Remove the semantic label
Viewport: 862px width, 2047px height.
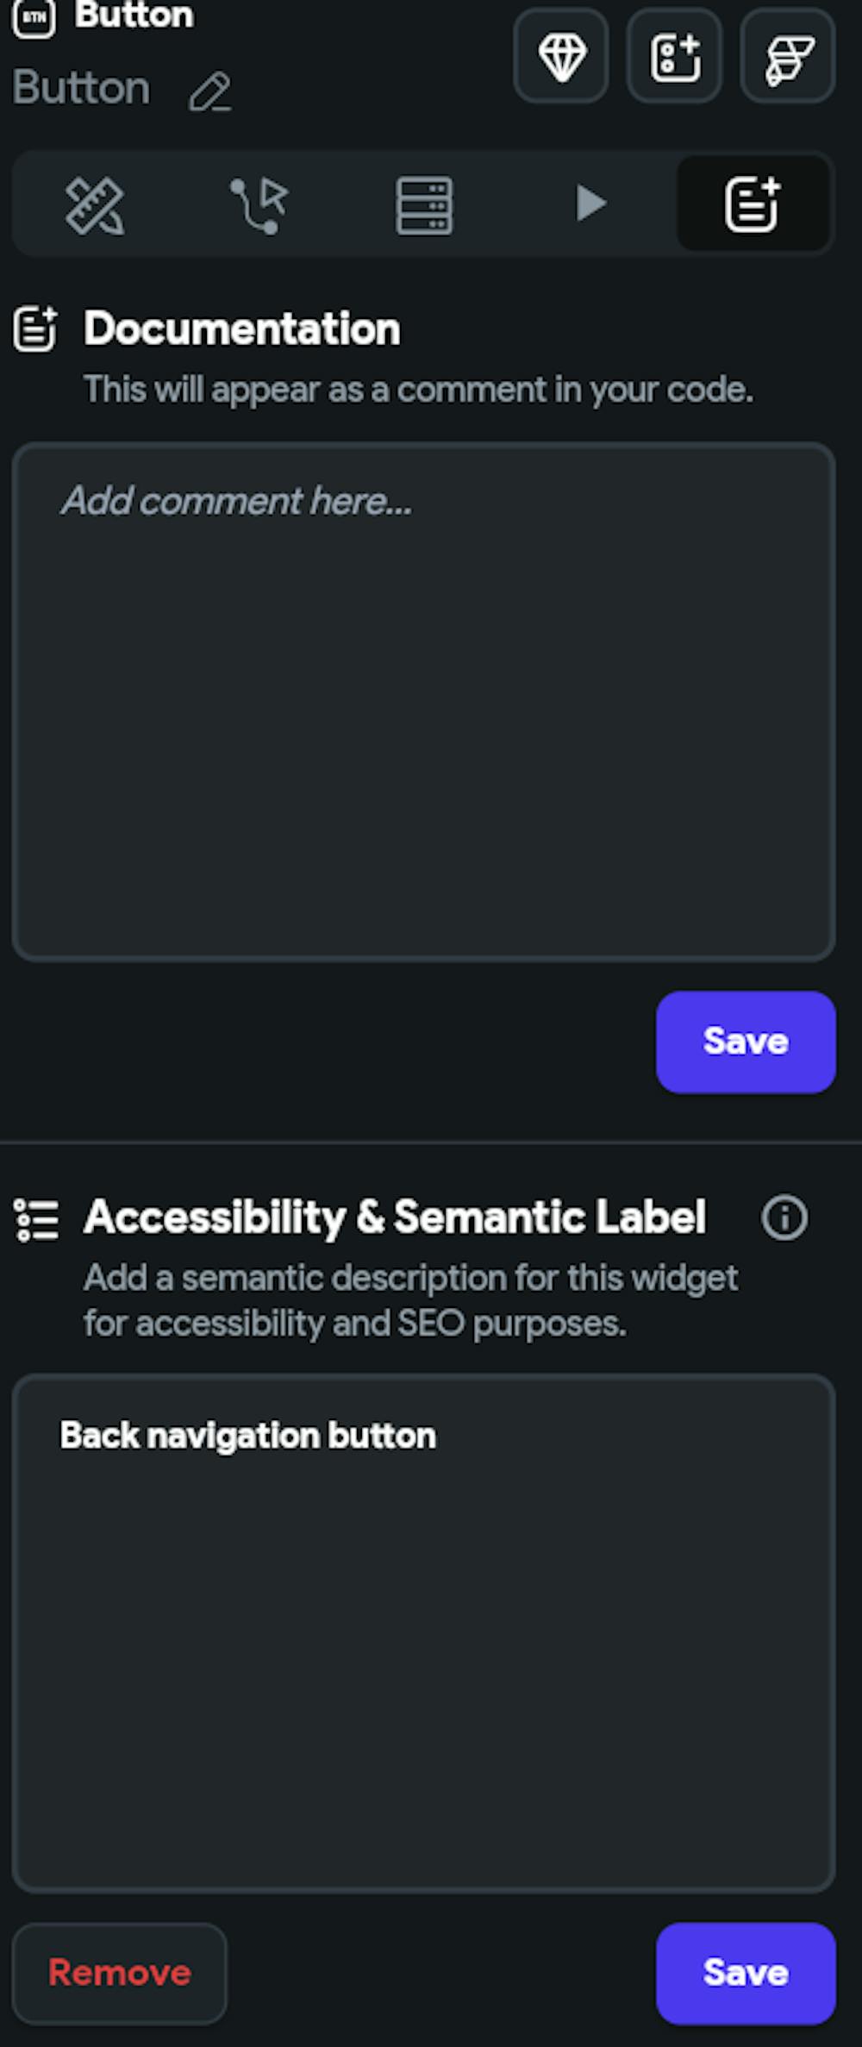pos(120,1972)
